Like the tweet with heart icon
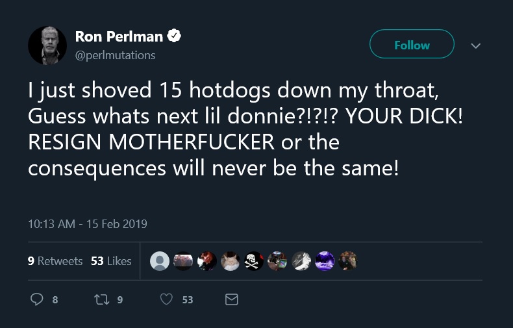This screenshot has width=513, height=328. pos(166,299)
